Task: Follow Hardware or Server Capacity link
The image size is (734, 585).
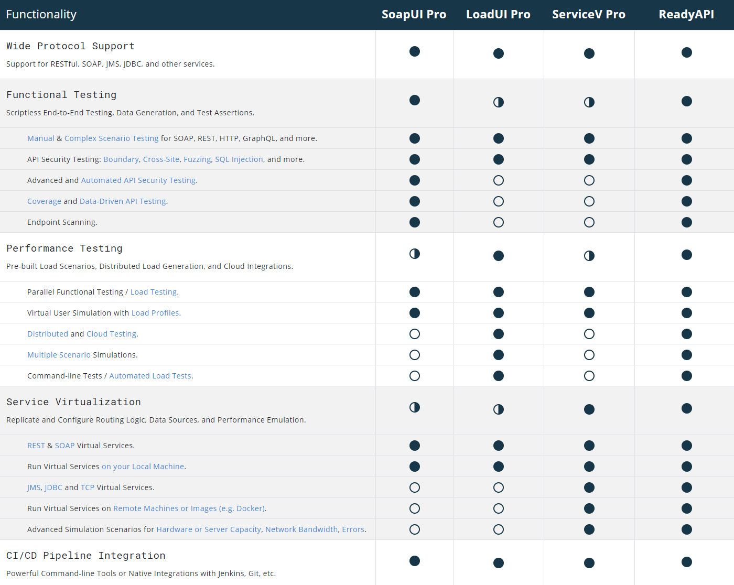Action: point(209,529)
